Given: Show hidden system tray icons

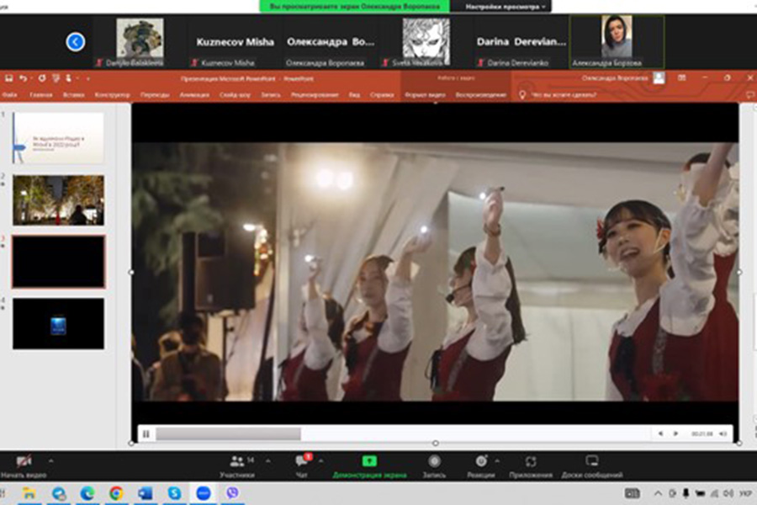Looking at the screenshot, I should [658, 493].
